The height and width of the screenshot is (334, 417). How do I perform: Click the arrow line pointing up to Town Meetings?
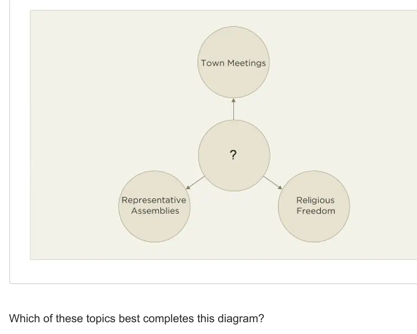(233, 109)
